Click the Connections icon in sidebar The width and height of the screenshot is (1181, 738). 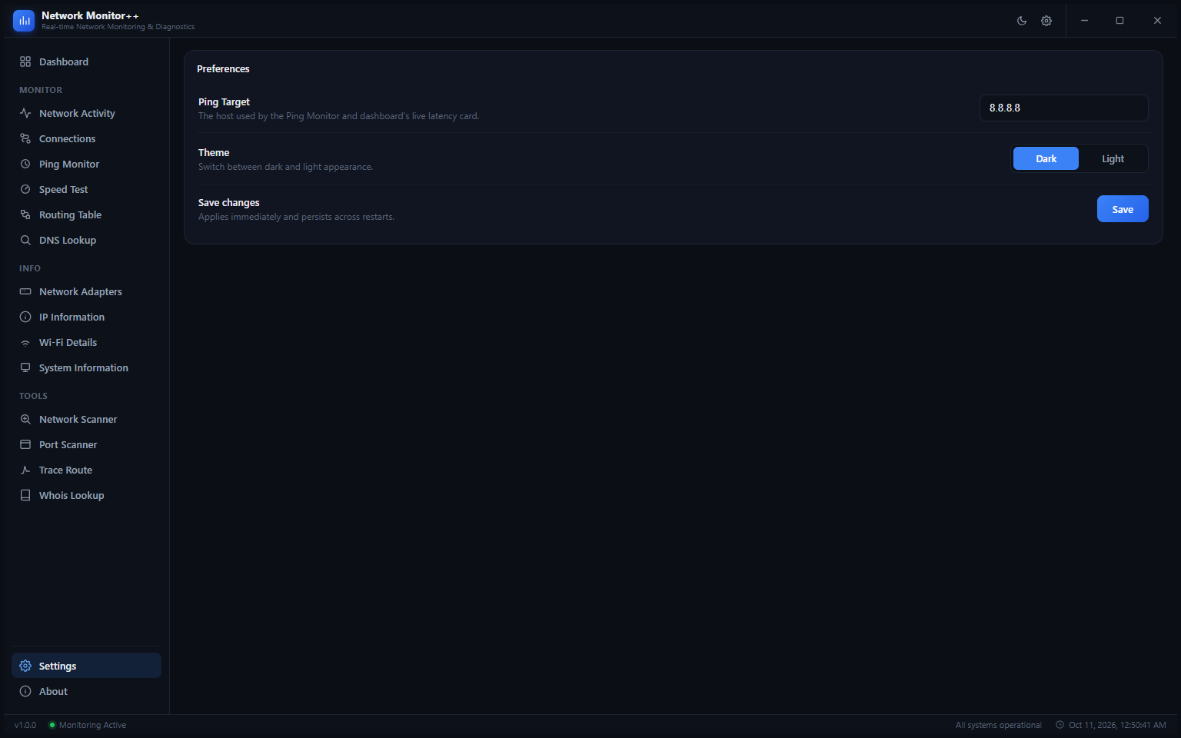tap(25, 138)
